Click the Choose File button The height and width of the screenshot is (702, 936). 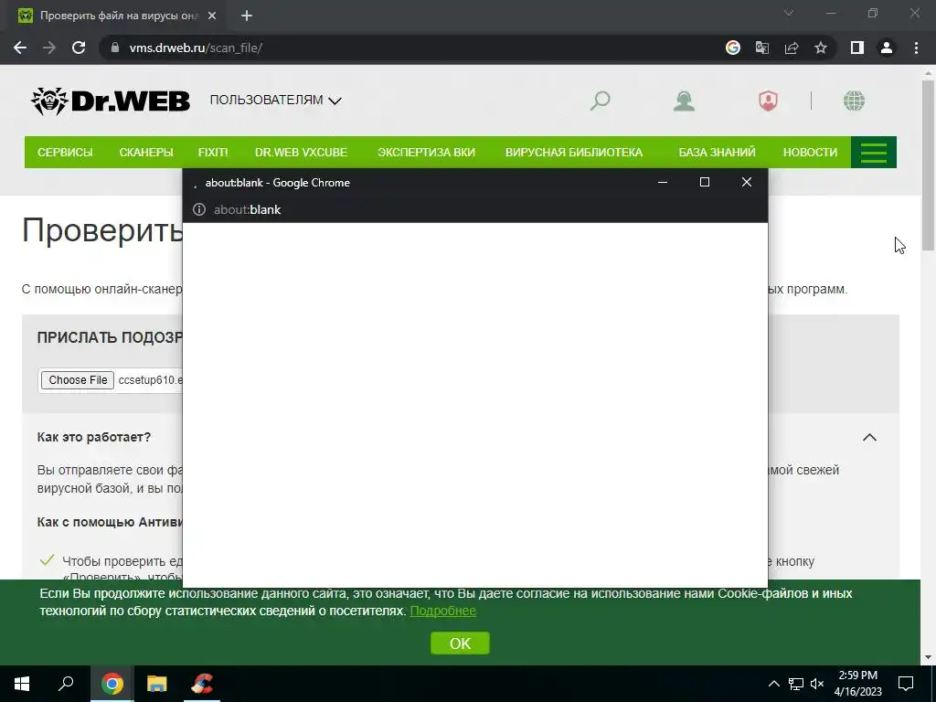pyautogui.click(x=78, y=380)
